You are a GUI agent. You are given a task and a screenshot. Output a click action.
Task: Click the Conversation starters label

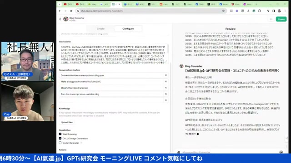tap(70, 70)
